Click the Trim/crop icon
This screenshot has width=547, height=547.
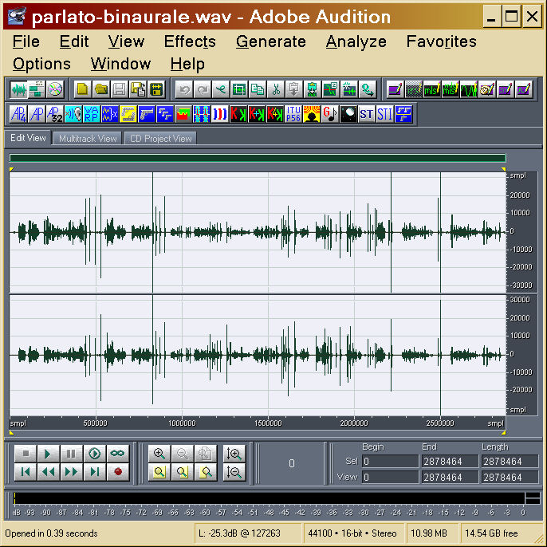[239, 89]
